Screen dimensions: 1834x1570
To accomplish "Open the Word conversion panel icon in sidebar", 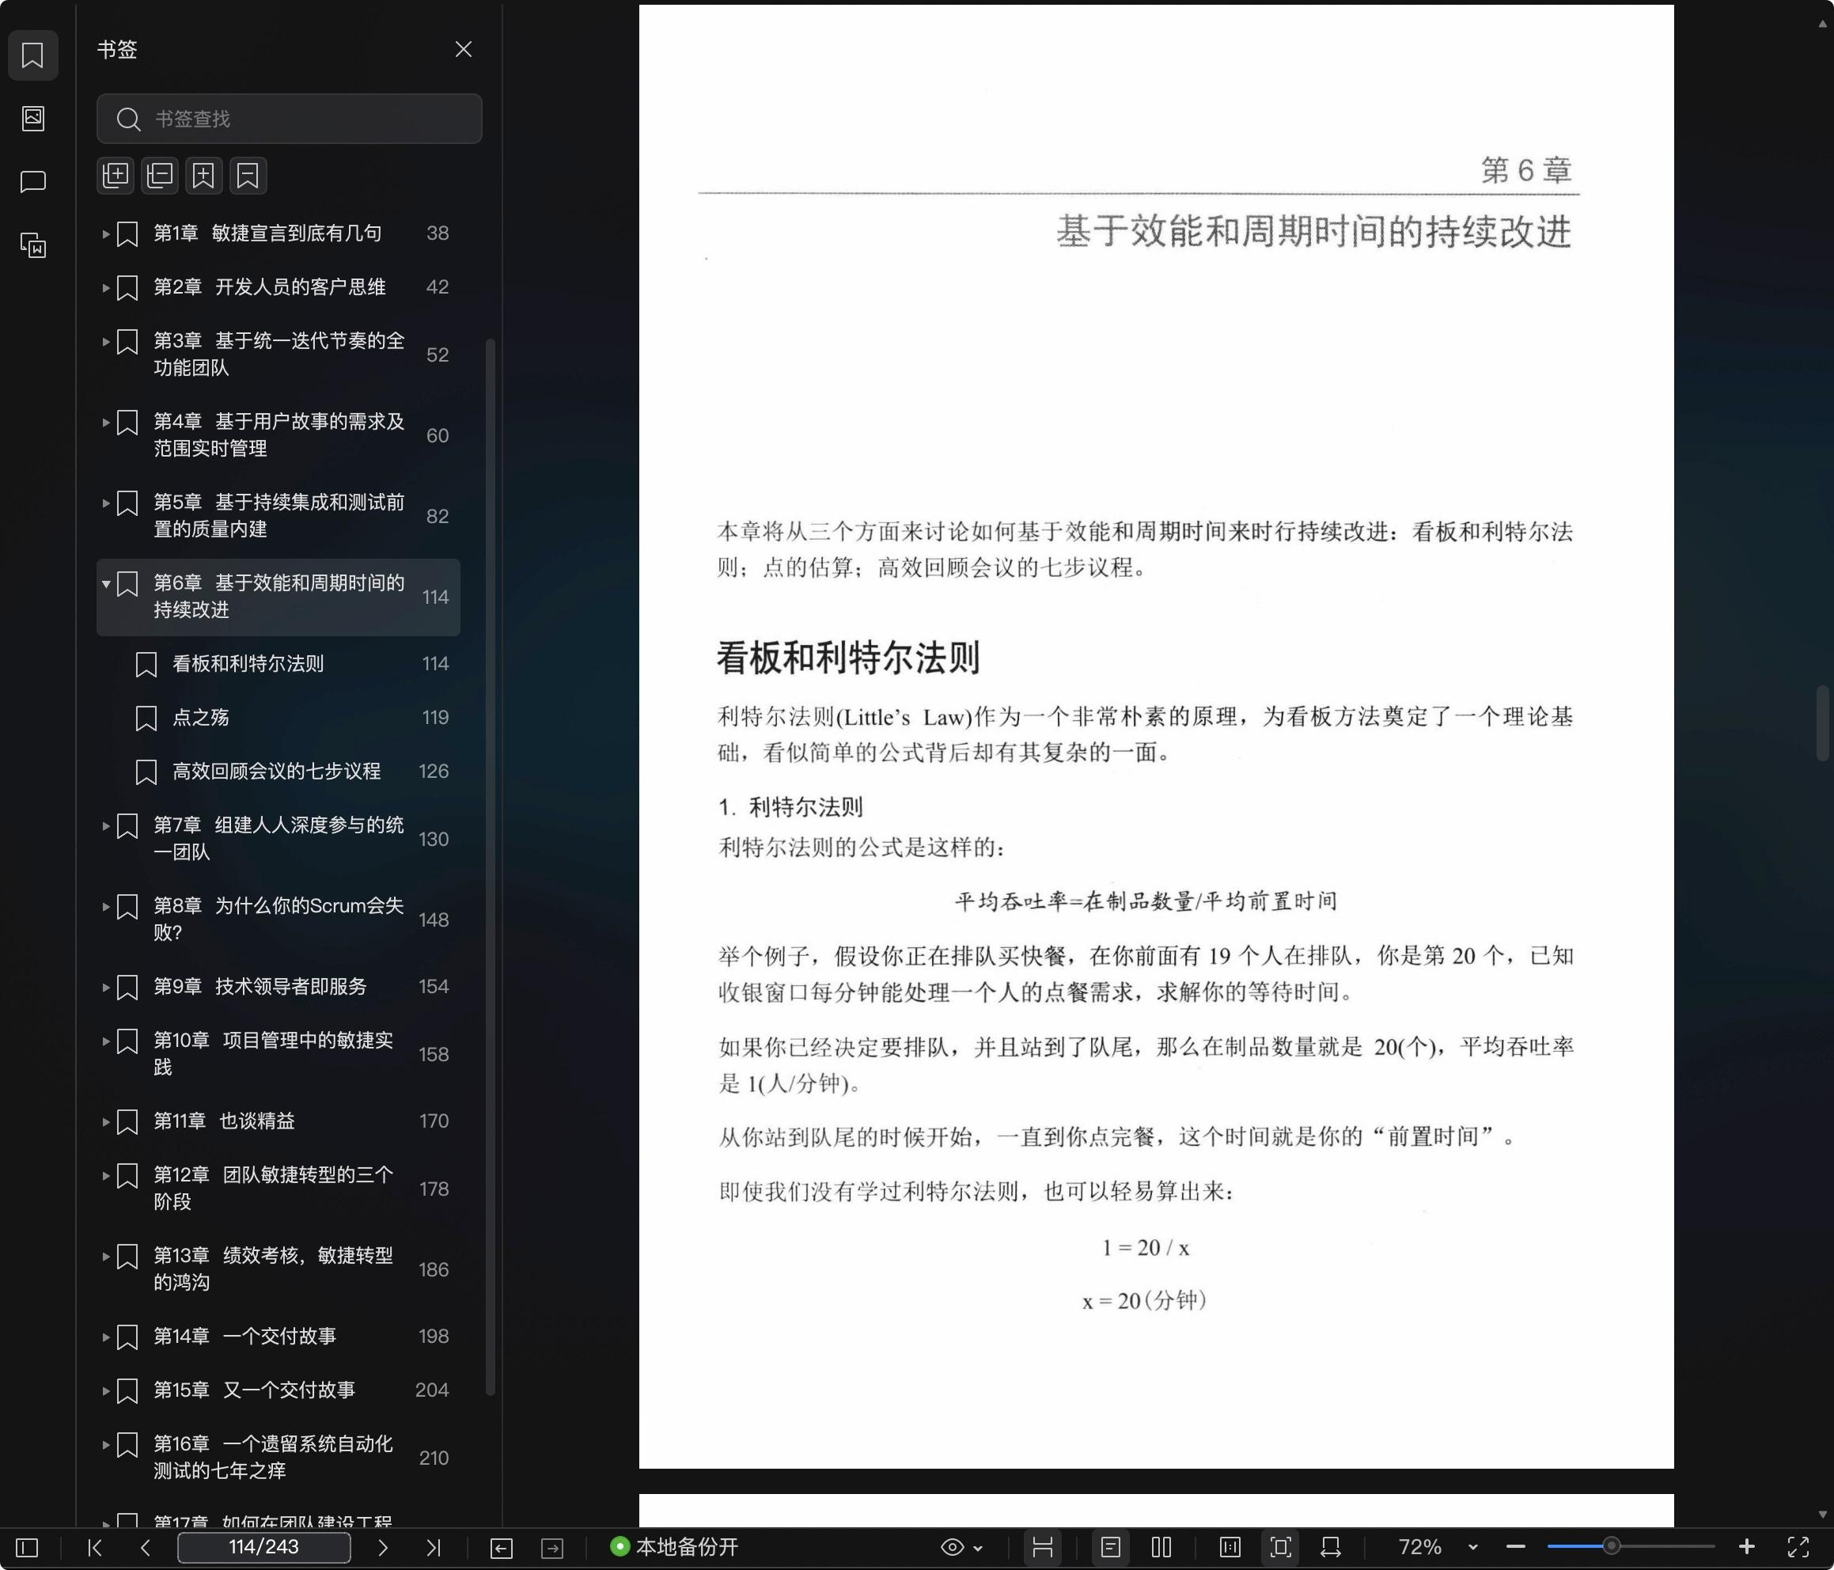I will click(x=32, y=245).
